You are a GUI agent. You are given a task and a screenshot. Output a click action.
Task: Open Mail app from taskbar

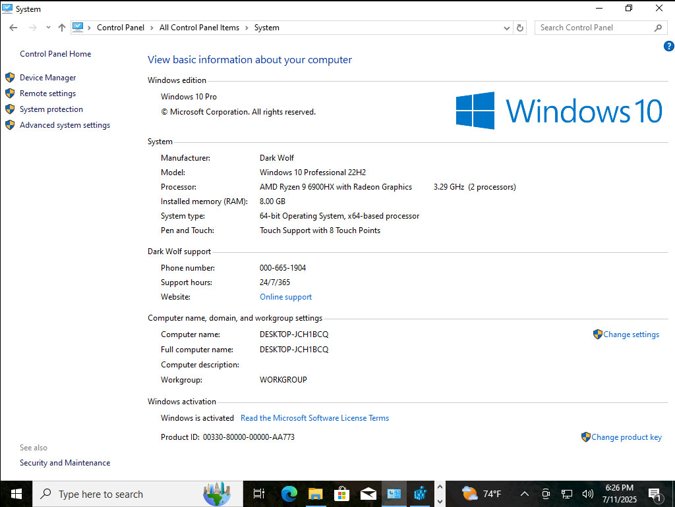368,494
